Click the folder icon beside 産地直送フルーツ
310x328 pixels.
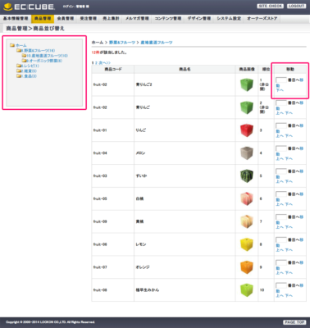coord(24,56)
